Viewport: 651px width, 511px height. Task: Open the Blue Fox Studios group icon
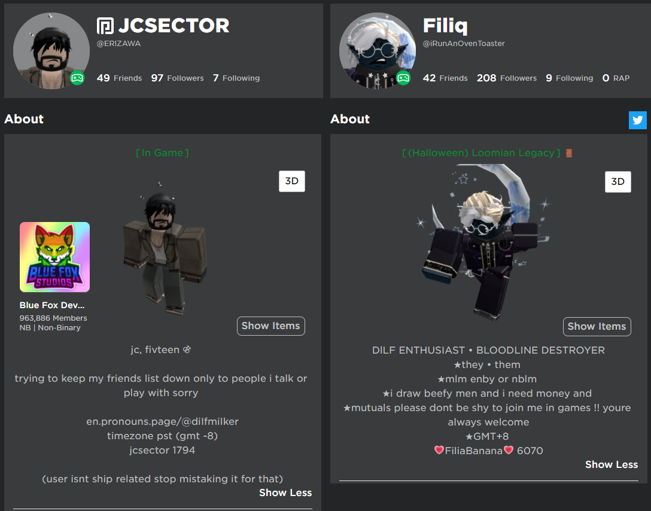point(55,257)
